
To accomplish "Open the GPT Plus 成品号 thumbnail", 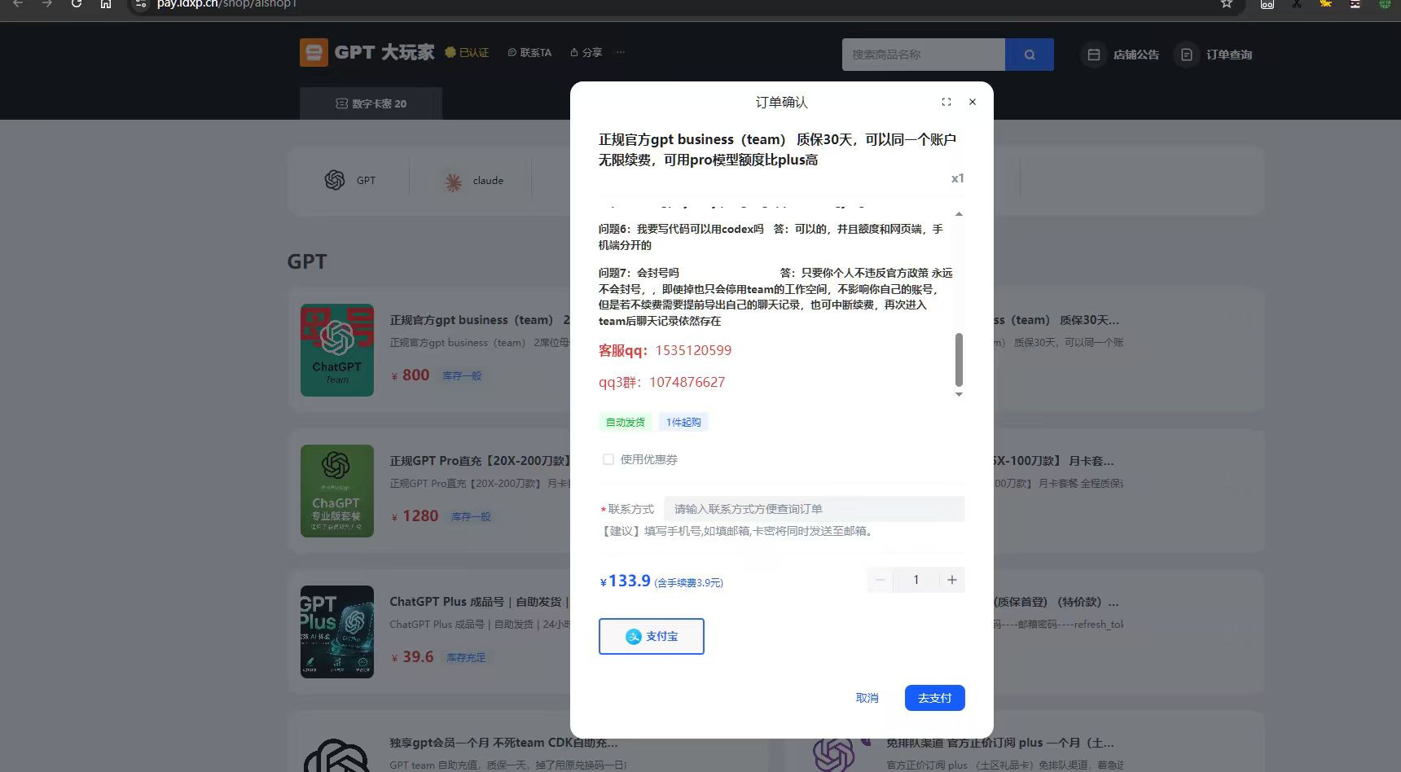I will (337, 632).
